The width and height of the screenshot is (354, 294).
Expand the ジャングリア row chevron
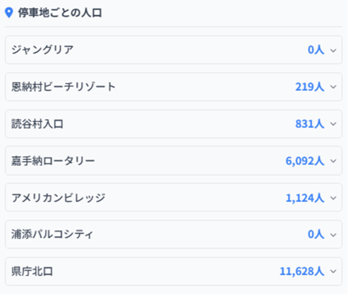[x=333, y=50]
